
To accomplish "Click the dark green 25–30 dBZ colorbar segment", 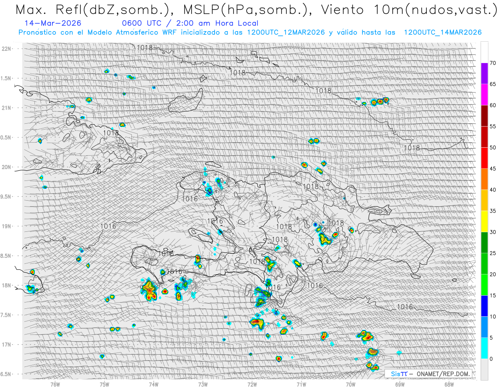I will (x=484, y=242).
